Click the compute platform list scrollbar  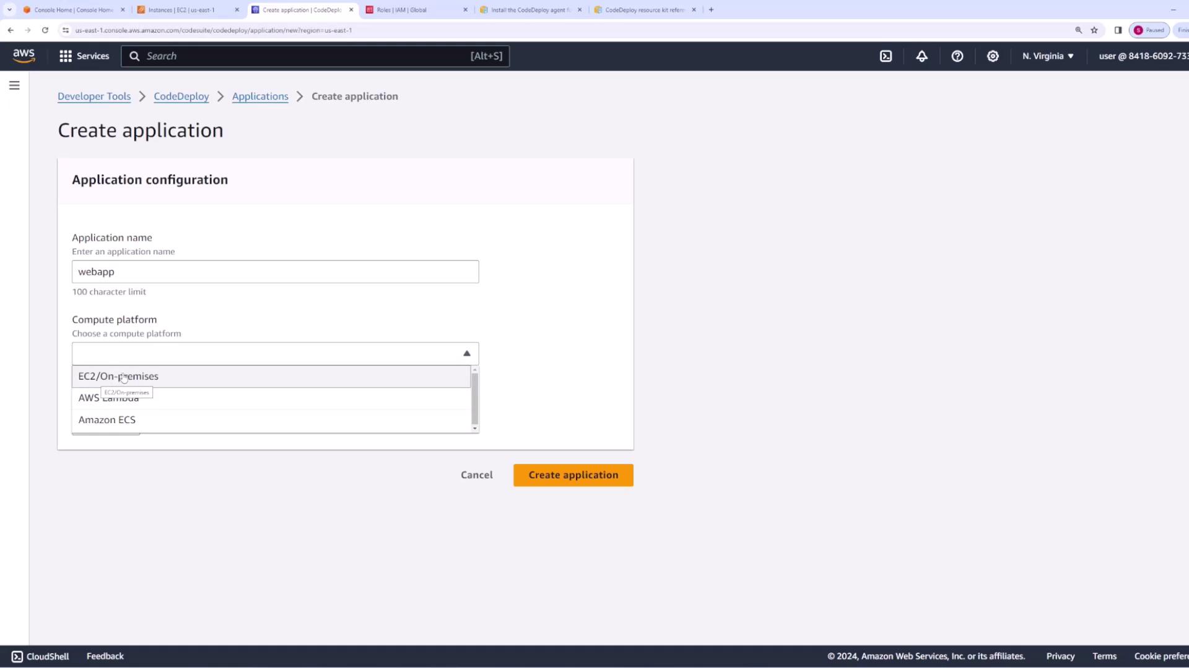point(475,399)
